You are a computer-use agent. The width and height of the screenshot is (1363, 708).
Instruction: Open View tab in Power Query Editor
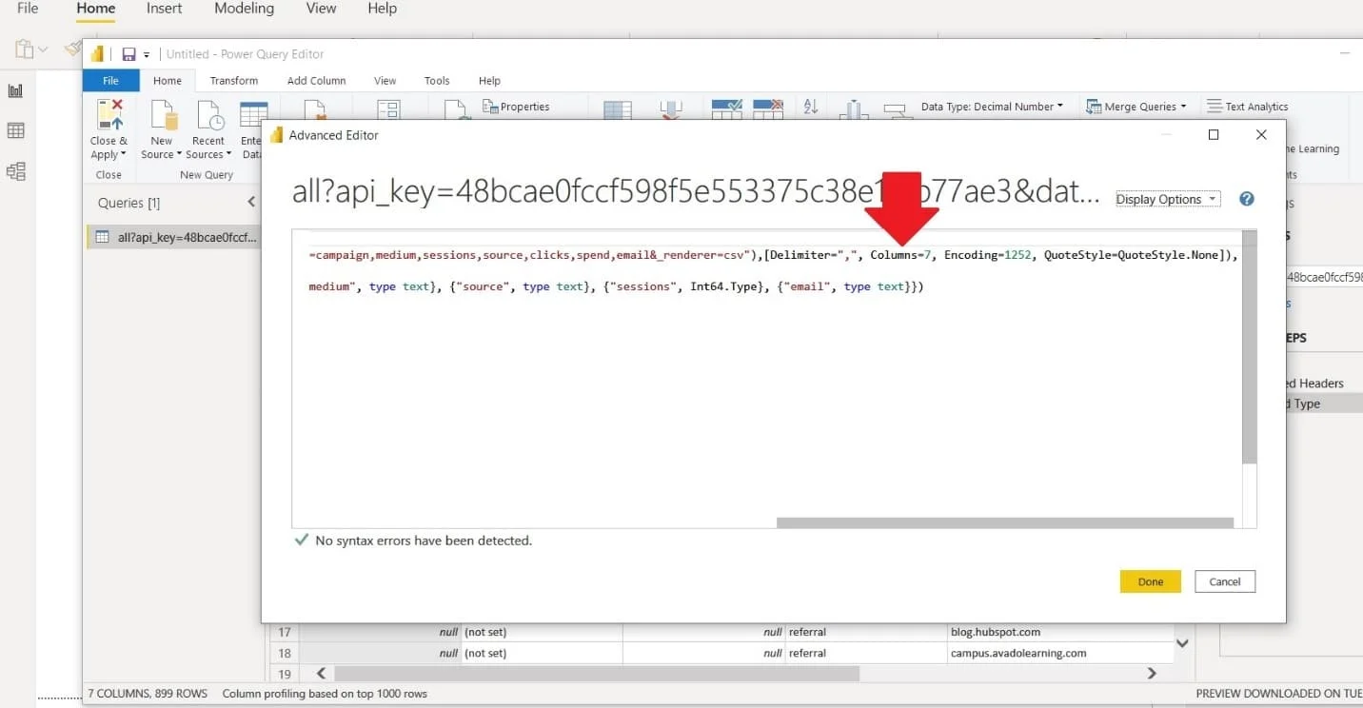pos(385,81)
